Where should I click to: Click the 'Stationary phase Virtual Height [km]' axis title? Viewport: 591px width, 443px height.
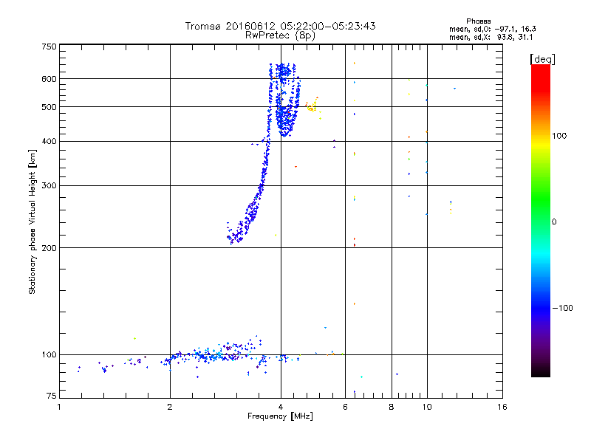pyautogui.click(x=33, y=221)
